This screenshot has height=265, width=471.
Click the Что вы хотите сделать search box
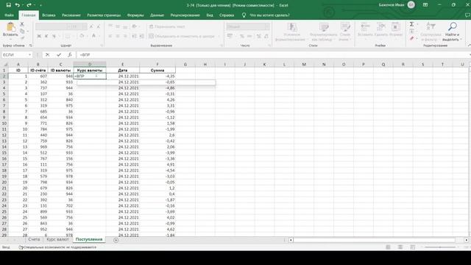270,15
